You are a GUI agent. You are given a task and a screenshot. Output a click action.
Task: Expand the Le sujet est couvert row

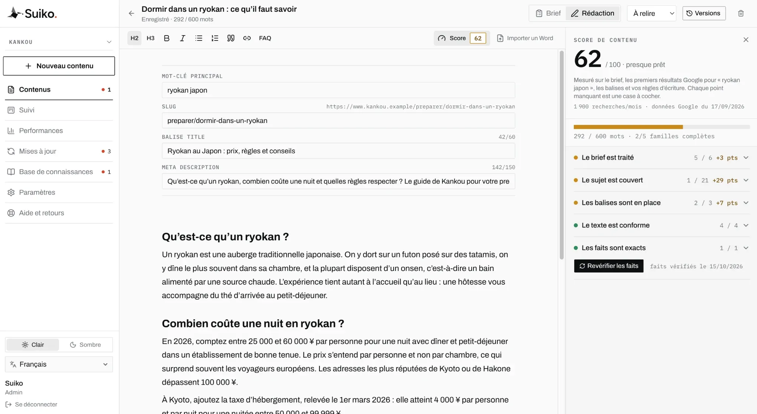click(662, 181)
